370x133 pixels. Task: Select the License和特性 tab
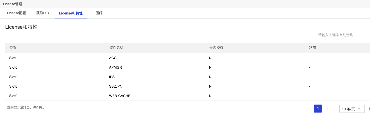click(x=71, y=13)
